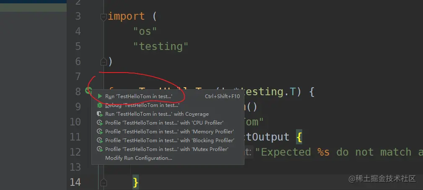Click the shield coverage icon in menu
Image resolution: width=423 pixels, height=190 pixels.
point(100,114)
